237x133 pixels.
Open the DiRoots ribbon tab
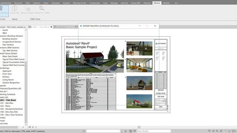(x=147, y=3)
